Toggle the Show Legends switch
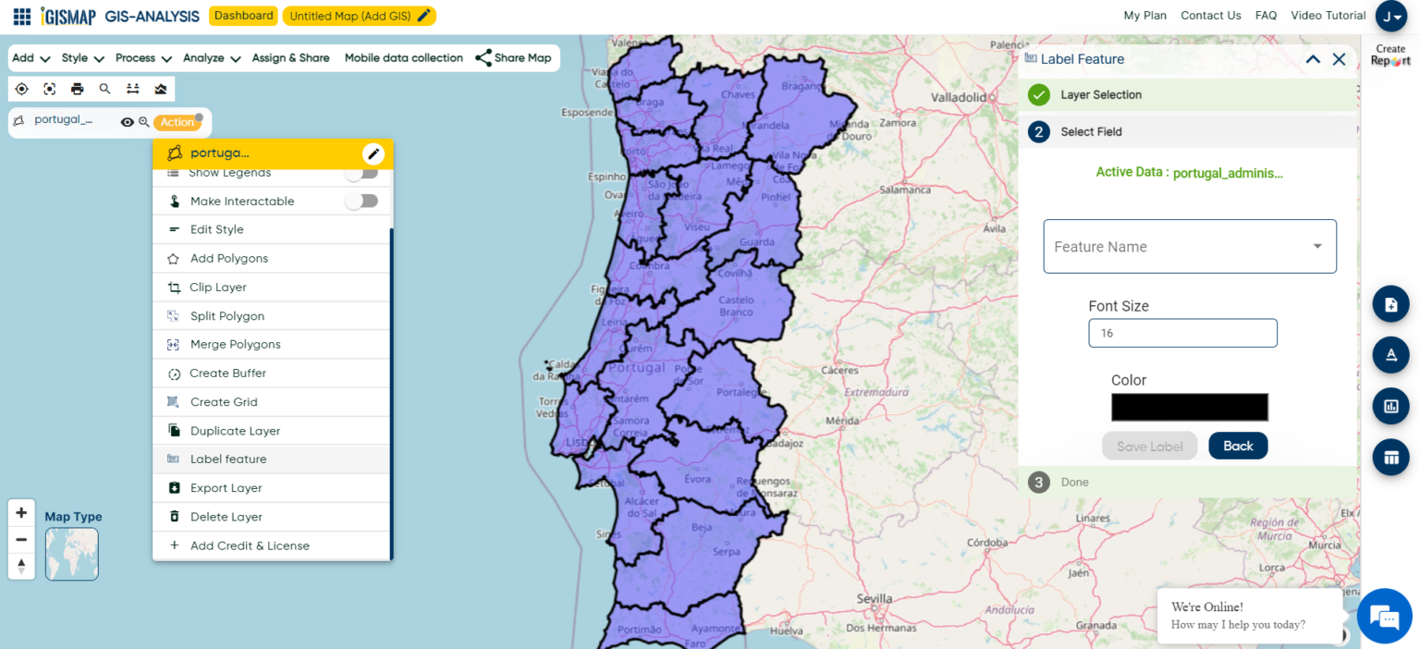The height and width of the screenshot is (649, 1420). pyautogui.click(x=361, y=173)
